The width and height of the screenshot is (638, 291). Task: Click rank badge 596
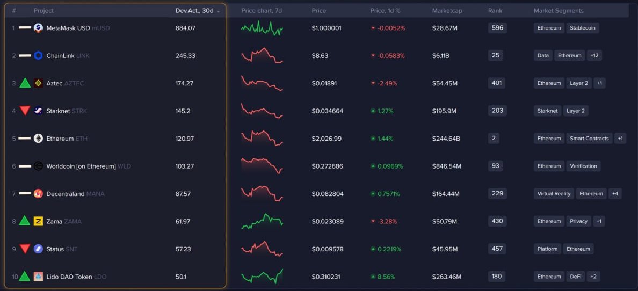point(497,28)
